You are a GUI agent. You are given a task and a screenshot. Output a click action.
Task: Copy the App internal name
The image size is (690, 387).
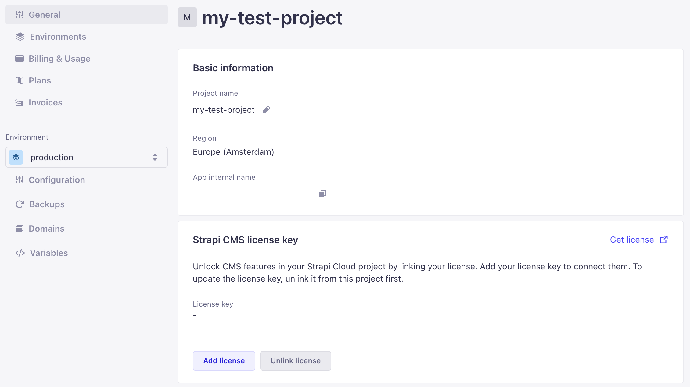pos(322,194)
